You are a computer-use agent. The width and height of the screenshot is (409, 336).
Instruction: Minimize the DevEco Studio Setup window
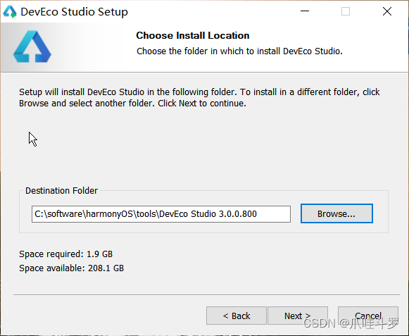(x=304, y=11)
